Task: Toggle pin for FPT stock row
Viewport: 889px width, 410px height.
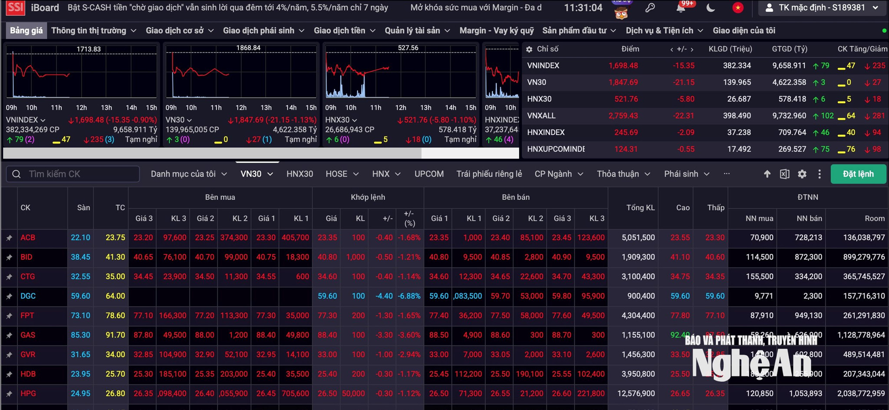Action: click(9, 316)
